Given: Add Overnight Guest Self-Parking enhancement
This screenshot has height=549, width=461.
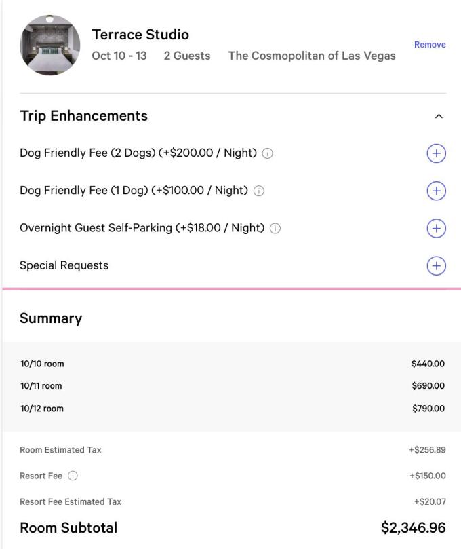Looking at the screenshot, I should (436, 228).
